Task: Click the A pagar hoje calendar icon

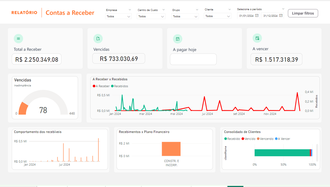Action: 177,39
